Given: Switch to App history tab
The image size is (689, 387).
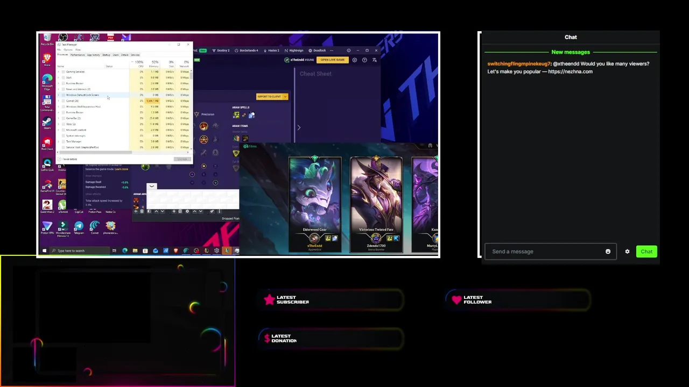Looking at the screenshot, I should 93,55.
